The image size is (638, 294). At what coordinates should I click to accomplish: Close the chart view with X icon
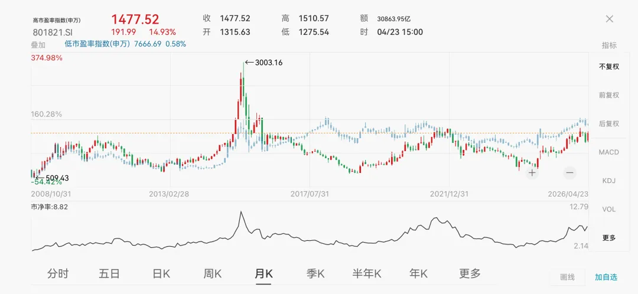click(x=609, y=19)
